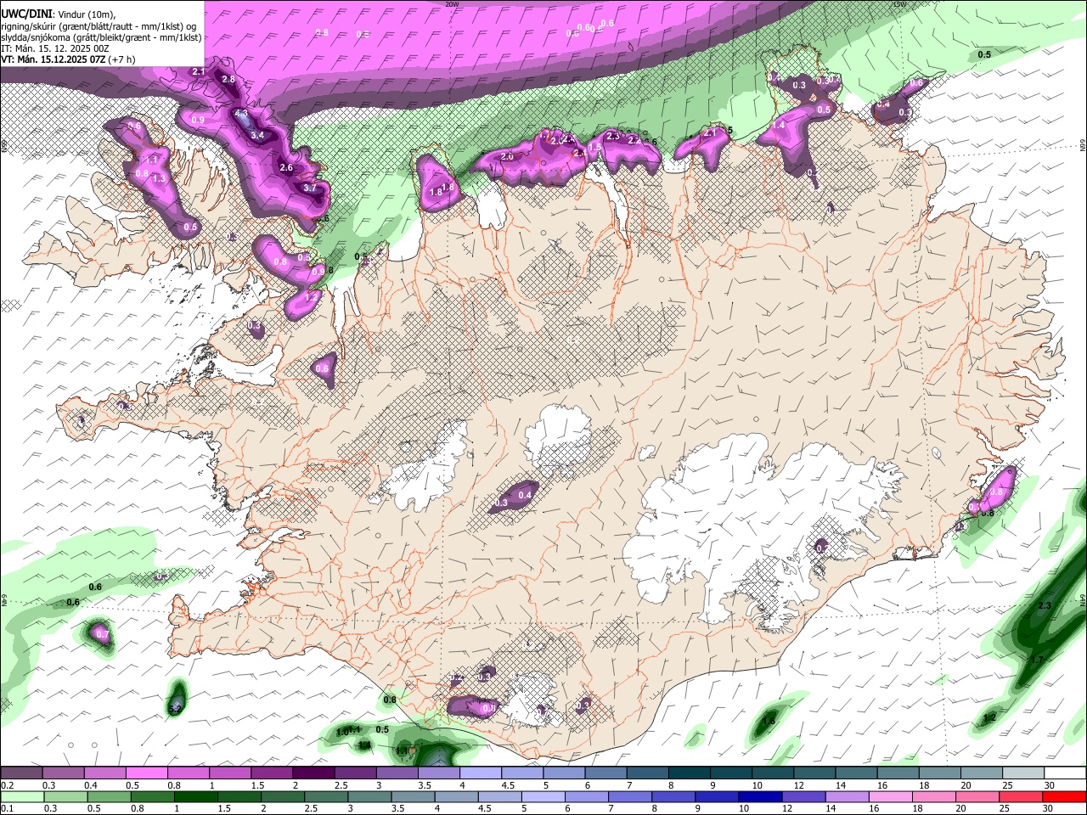
Task: Click the '1.7' rain value off the southeast coast
Action: tap(1037, 660)
